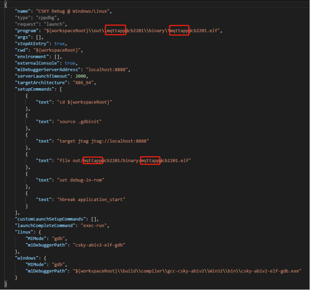Image resolution: width=310 pixels, height=290 pixels.
Task: Click the "csky-abiv2-elf-gdb" debugger path value
Action: coord(99,245)
